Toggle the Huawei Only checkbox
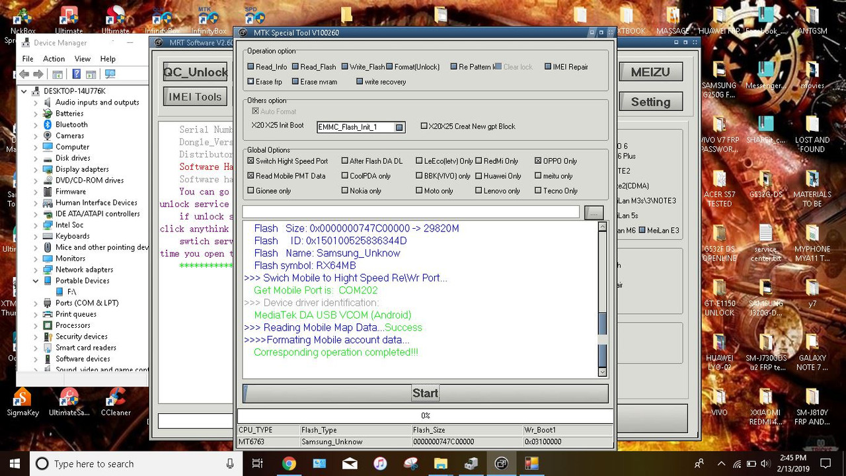The image size is (846, 476). [x=498, y=176]
